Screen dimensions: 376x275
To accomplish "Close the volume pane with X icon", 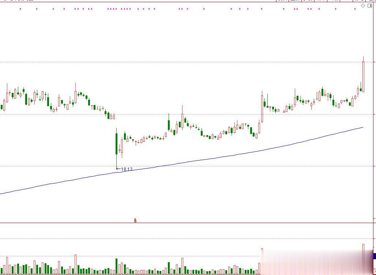I will click(375, 272).
